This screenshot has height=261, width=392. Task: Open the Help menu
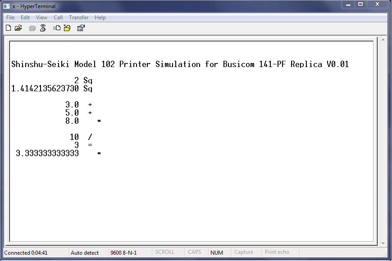click(x=100, y=18)
